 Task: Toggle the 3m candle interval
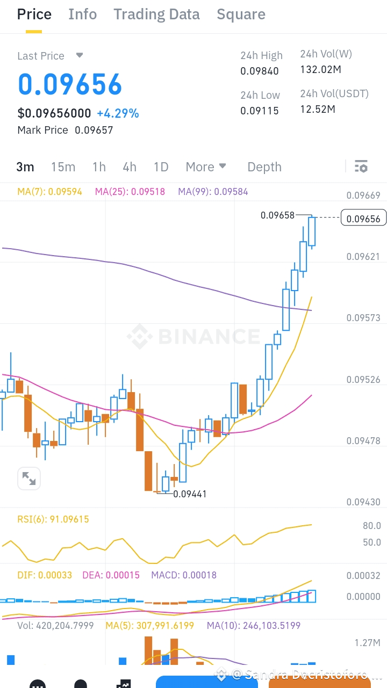[25, 166]
